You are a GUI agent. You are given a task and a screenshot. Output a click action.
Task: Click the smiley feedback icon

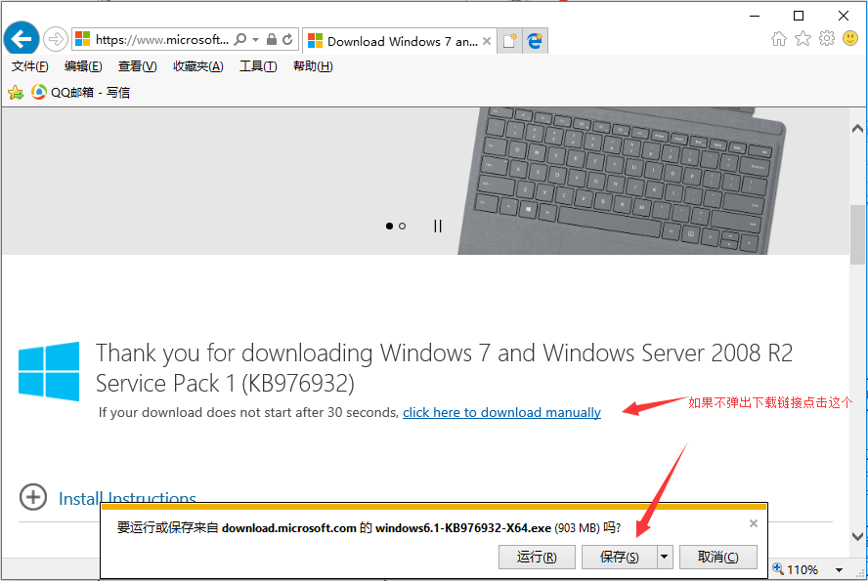point(850,39)
